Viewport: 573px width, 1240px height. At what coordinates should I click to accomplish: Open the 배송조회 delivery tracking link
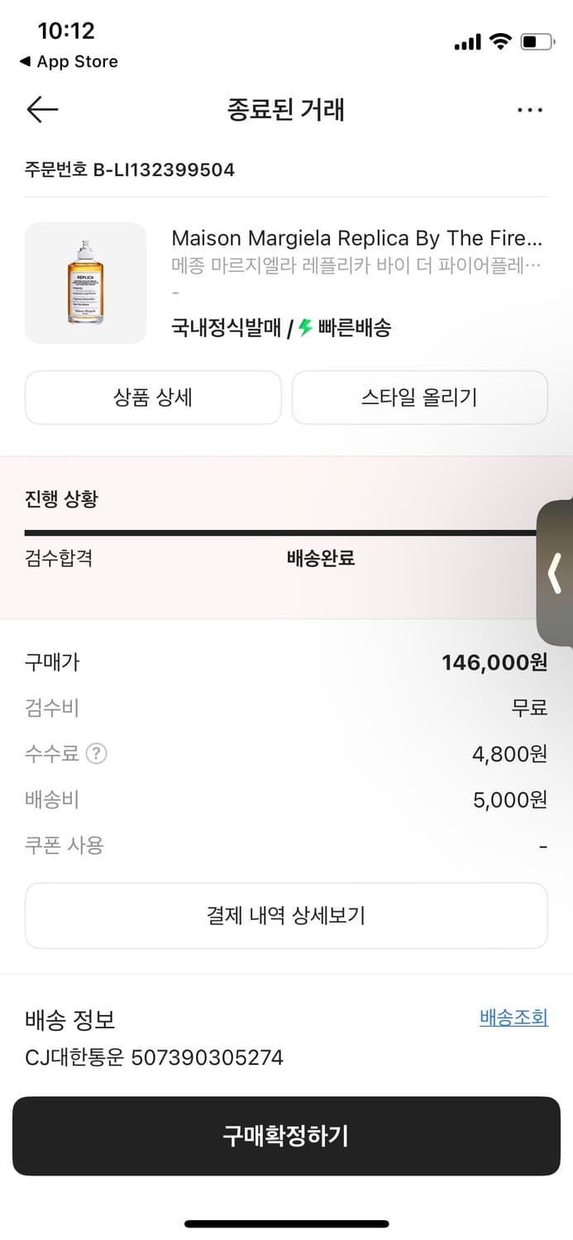tap(513, 1018)
